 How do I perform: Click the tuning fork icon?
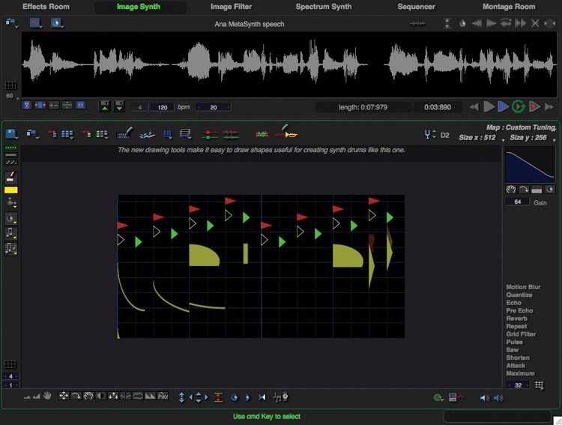point(429,135)
